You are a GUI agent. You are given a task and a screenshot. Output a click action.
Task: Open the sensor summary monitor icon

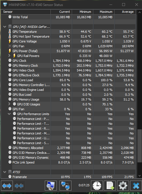[x=51, y=185]
